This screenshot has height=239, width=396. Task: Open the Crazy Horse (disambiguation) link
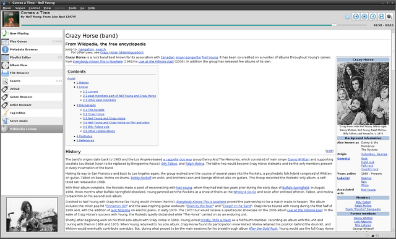[122, 52]
